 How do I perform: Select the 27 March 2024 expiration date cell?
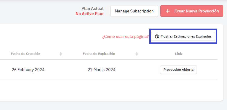pos(101,70)
